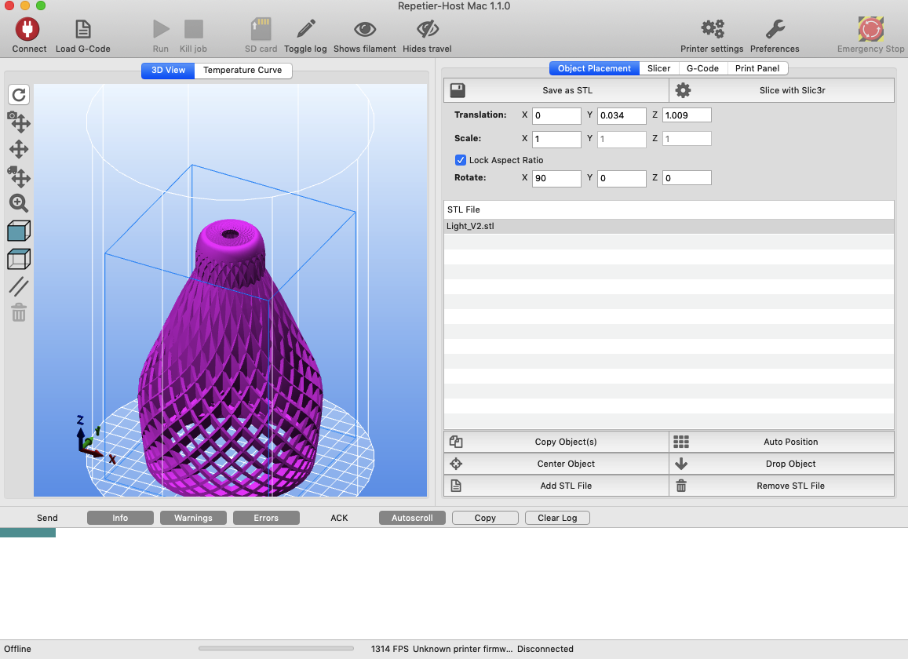Click the Save as STL button
Image resolution: width=908 pixels, height=659 pixels.
coord(556,90)
